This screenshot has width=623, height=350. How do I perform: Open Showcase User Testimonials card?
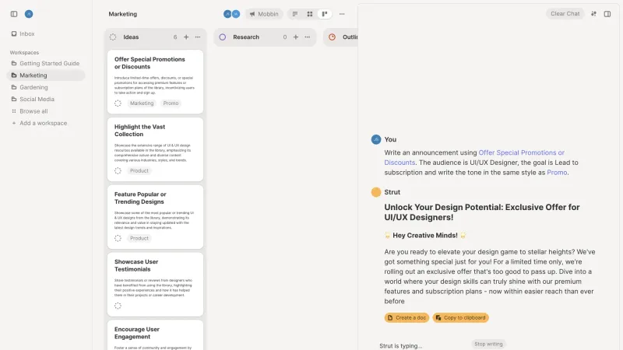[x=155, y=284]
